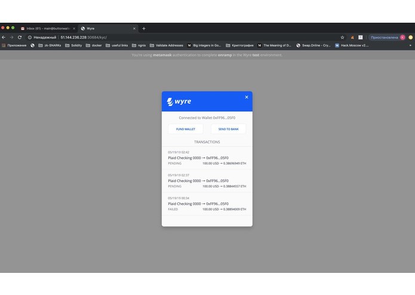The image size is (415, 295).
Task: Open the zk-SNARKs bookmarks folder
Action: (50, 45)
